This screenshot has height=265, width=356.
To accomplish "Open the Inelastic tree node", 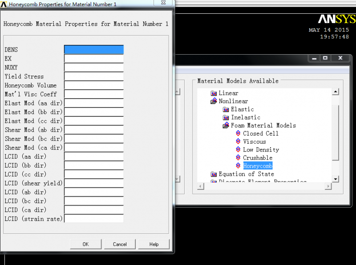I will [246, 117].
